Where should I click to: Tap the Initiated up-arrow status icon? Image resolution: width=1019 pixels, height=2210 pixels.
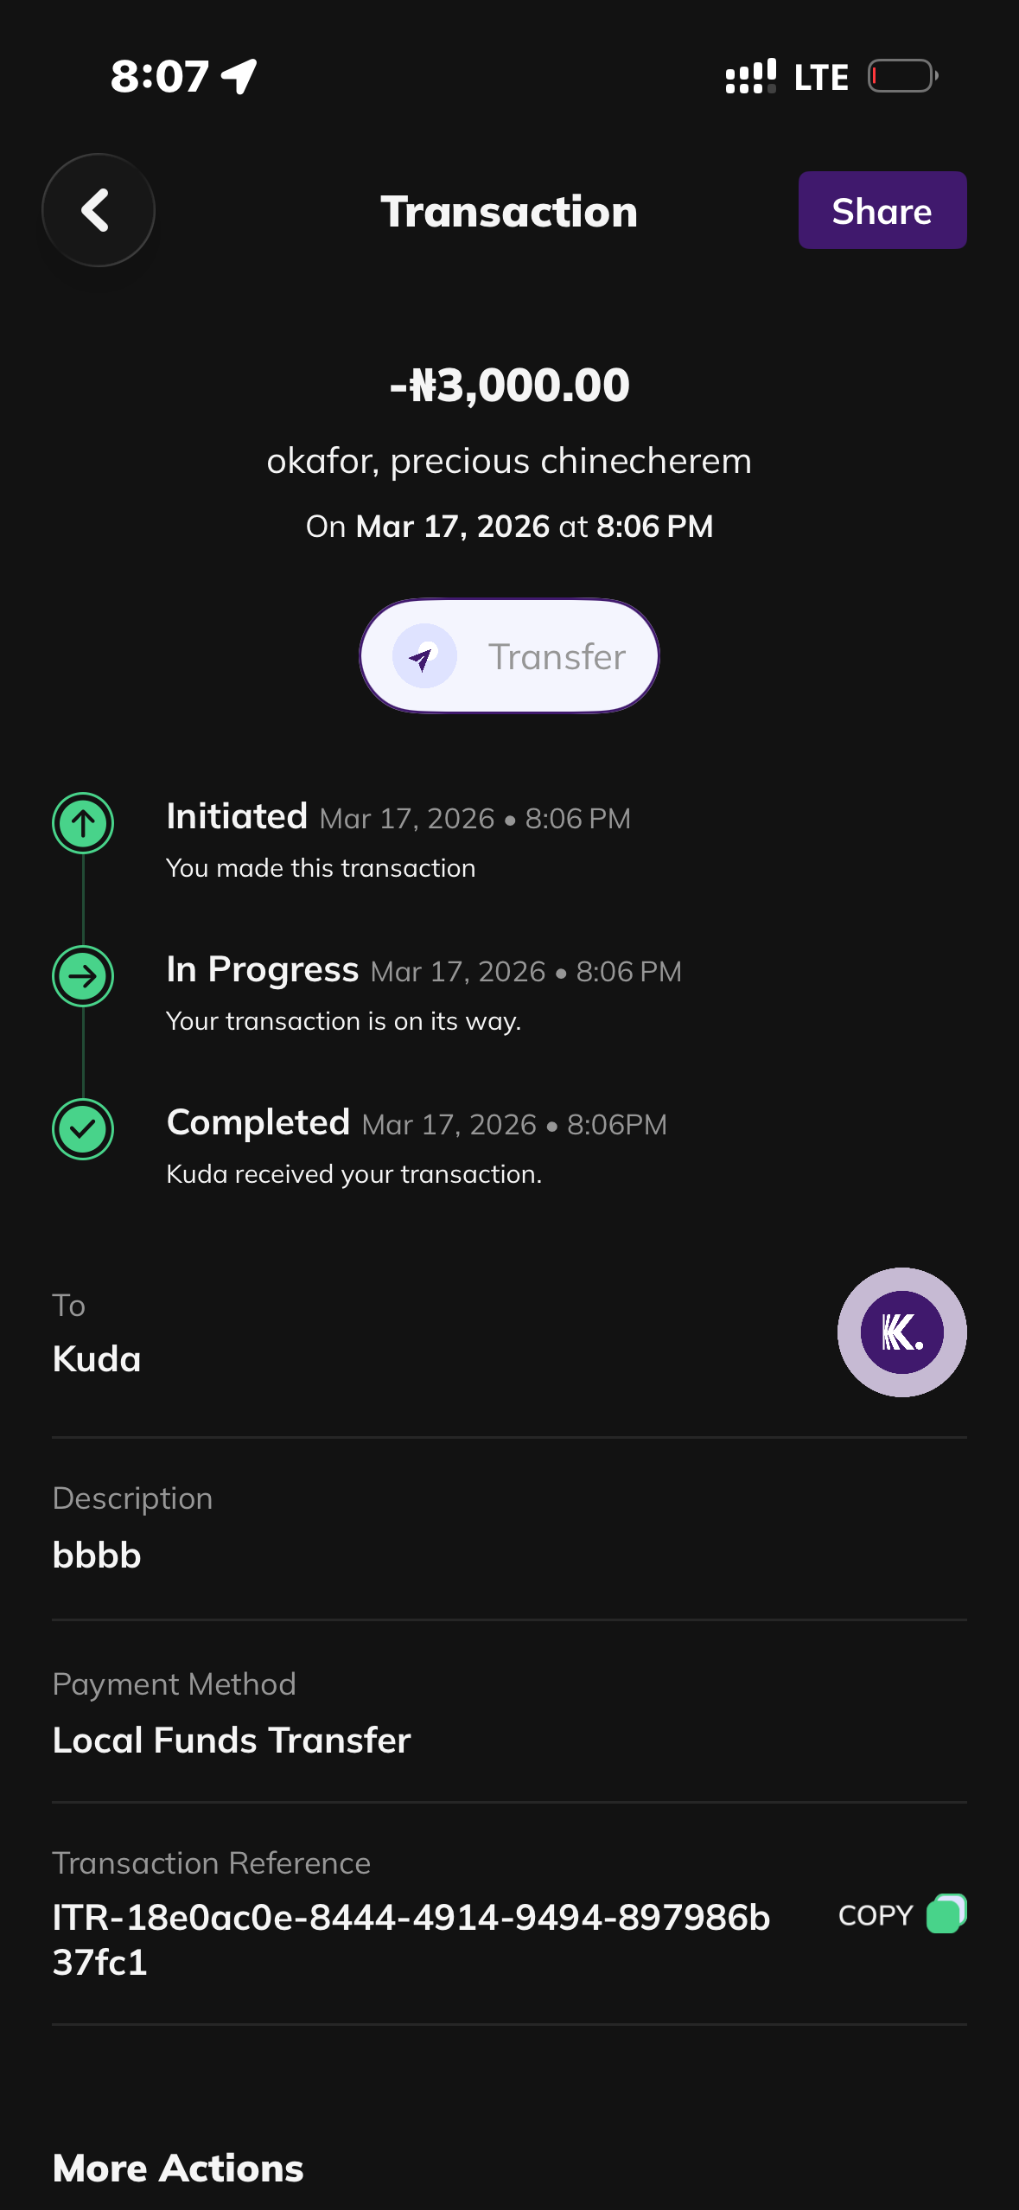83,822
